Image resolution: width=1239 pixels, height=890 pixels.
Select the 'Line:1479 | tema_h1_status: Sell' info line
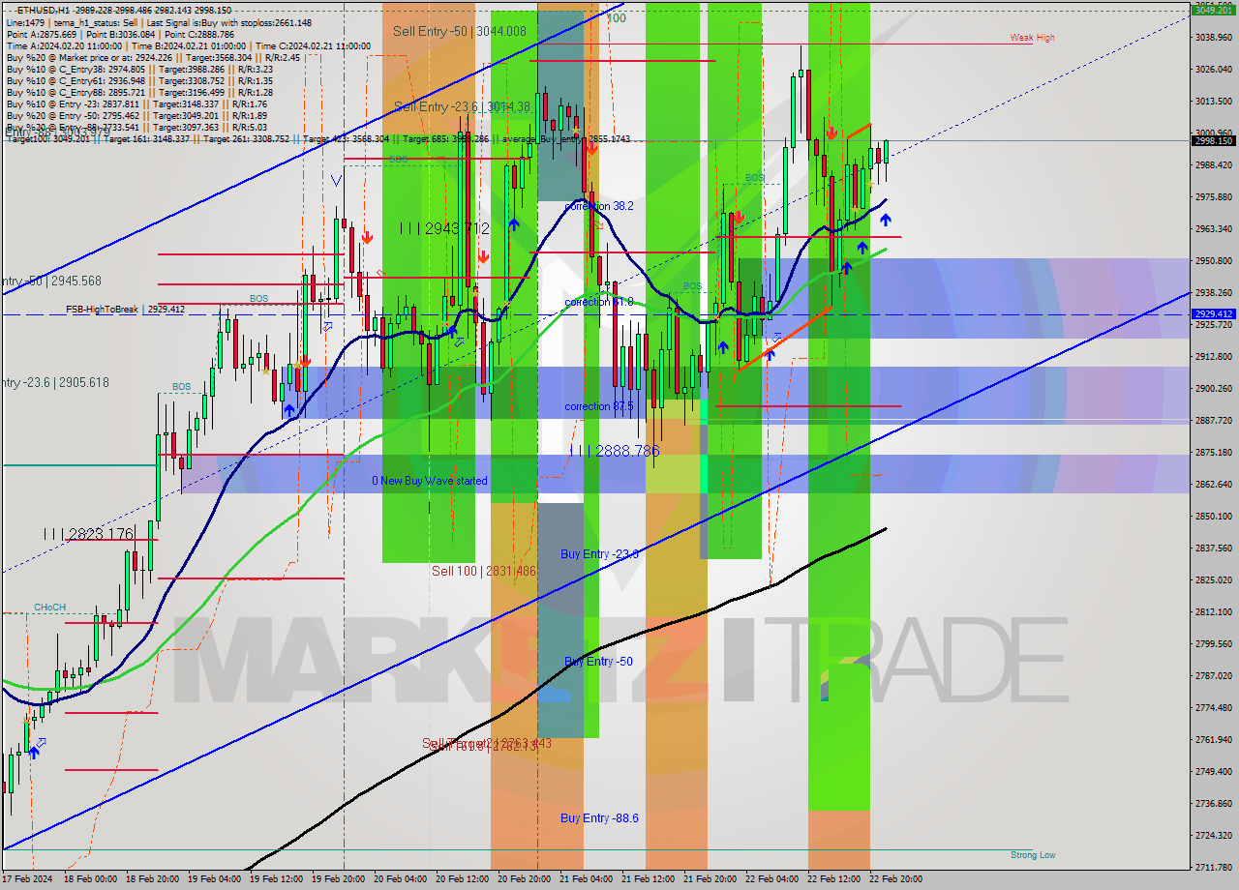click(160, 22)
